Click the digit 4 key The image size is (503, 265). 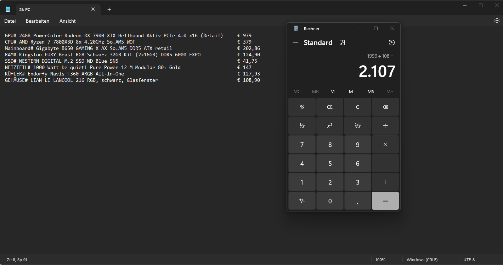coord(302,163)
